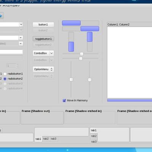This screenshot has height=152, width=152.
Task: Click the 'Frame (Shadow etched in)' label
Action: 84,111
